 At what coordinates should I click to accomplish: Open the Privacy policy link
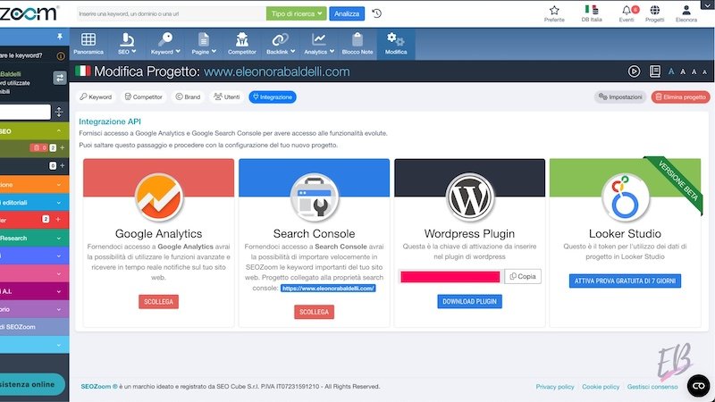point(555,387)
